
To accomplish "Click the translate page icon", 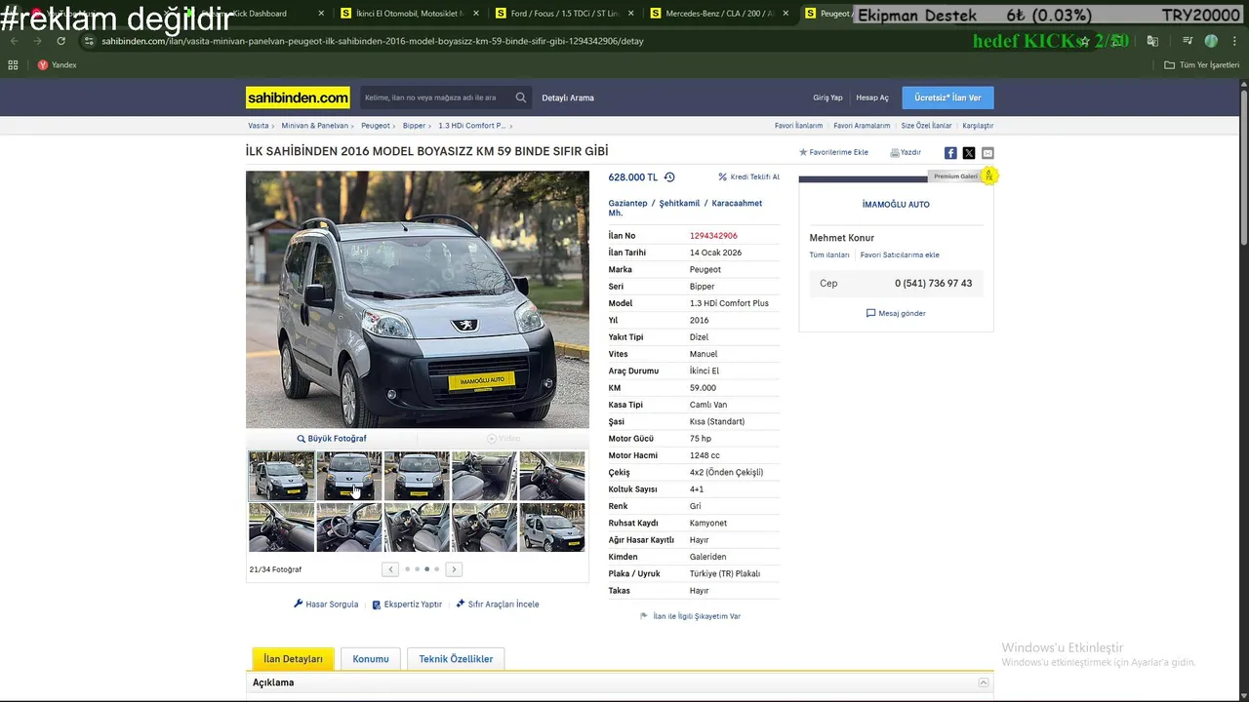I will click(x=1152, y=41).
